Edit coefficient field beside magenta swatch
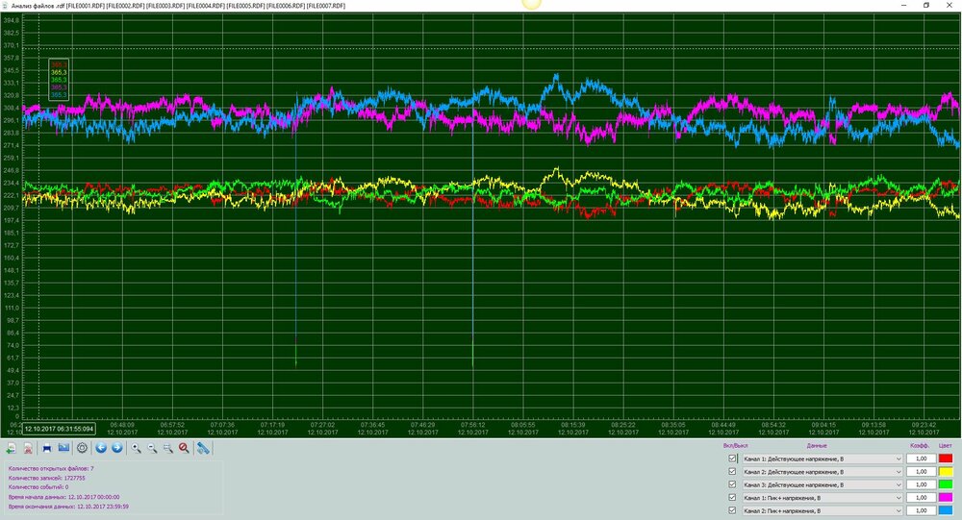 tap(921, 498)
